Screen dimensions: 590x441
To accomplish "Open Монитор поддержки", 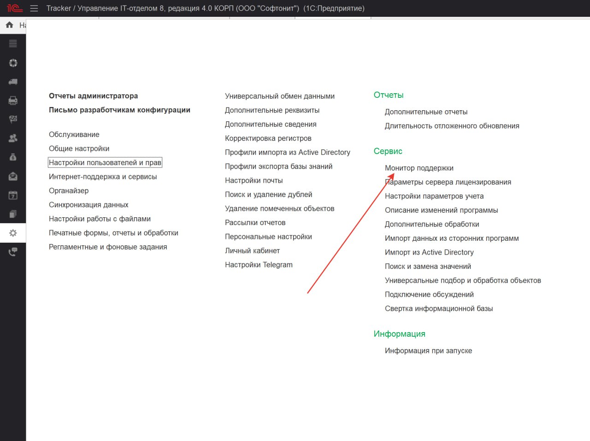I will pyautogui.click(x=419, y=168).
